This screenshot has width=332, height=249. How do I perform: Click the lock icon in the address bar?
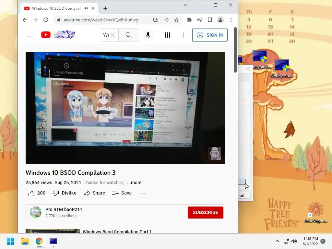coord(59,20)
